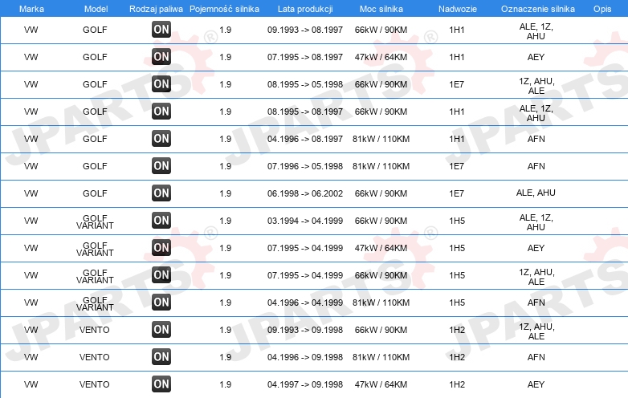Click VW brand in 06.1998 -> 06.2002 row
Viewport: 628px width, 398px height.
pyautogui.click(x=31, y=193)
